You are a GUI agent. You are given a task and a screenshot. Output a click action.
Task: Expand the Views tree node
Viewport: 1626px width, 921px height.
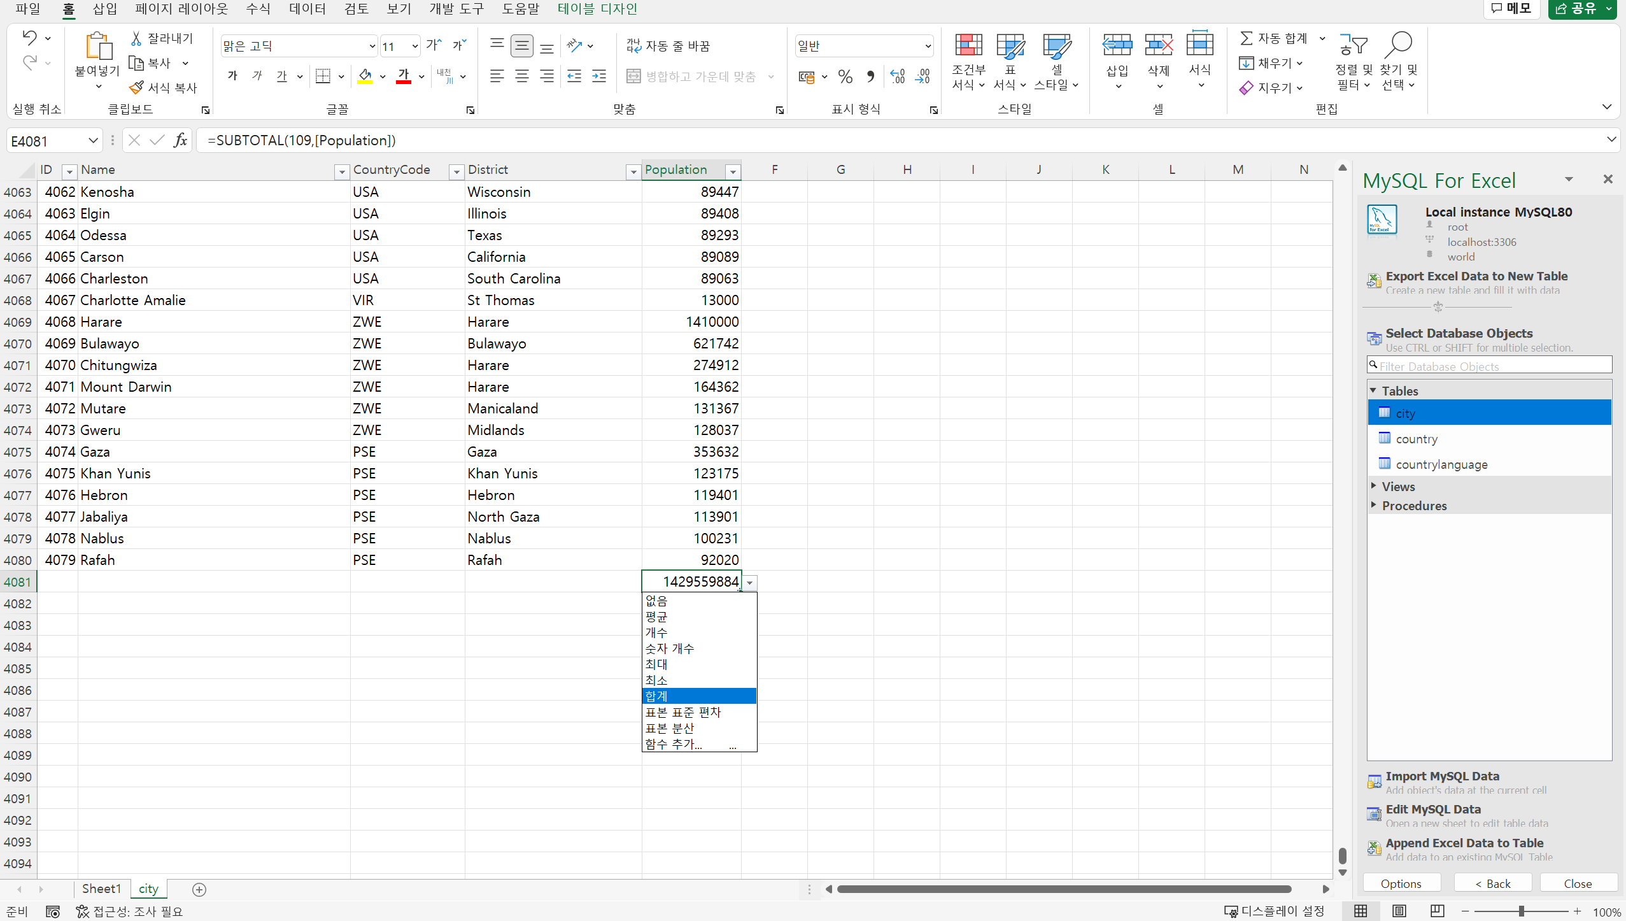1374,486
